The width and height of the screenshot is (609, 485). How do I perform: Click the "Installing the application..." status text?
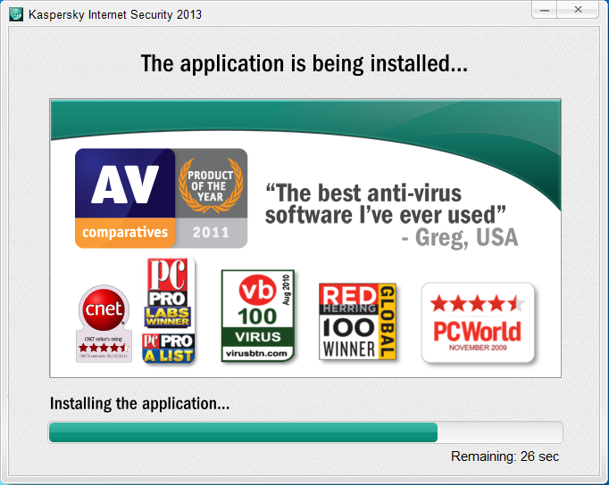pyautogui.click(x=140, y=404)
